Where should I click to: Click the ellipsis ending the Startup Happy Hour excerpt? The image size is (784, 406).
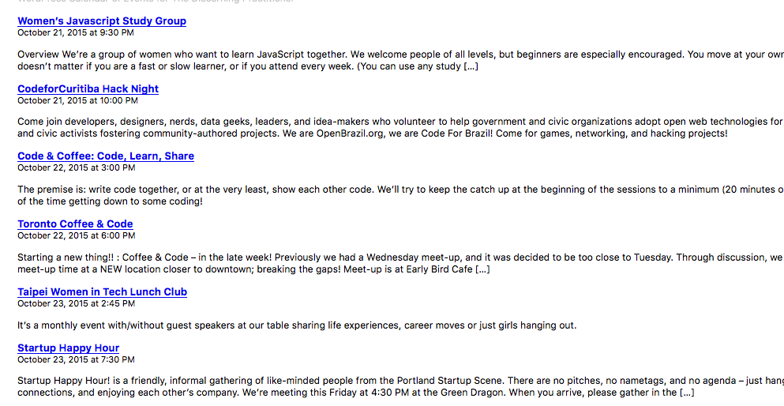pyautogui.click(x=686, y=392)
